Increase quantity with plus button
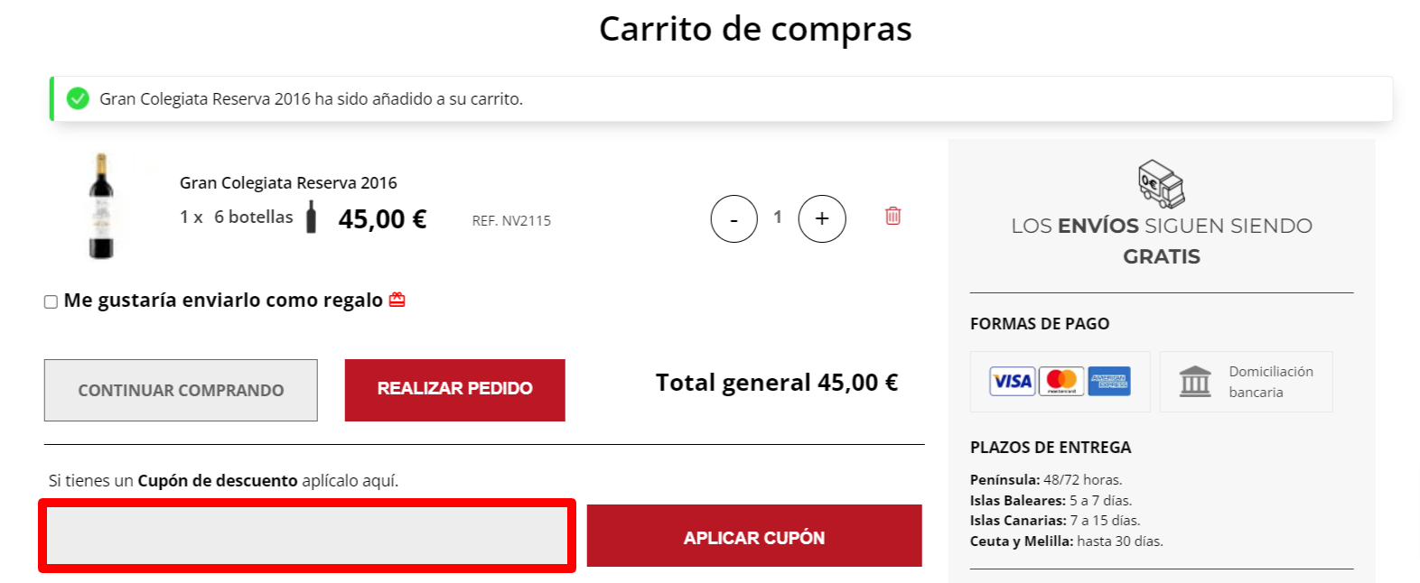1420x583 pixels. (x=822, y=218)
